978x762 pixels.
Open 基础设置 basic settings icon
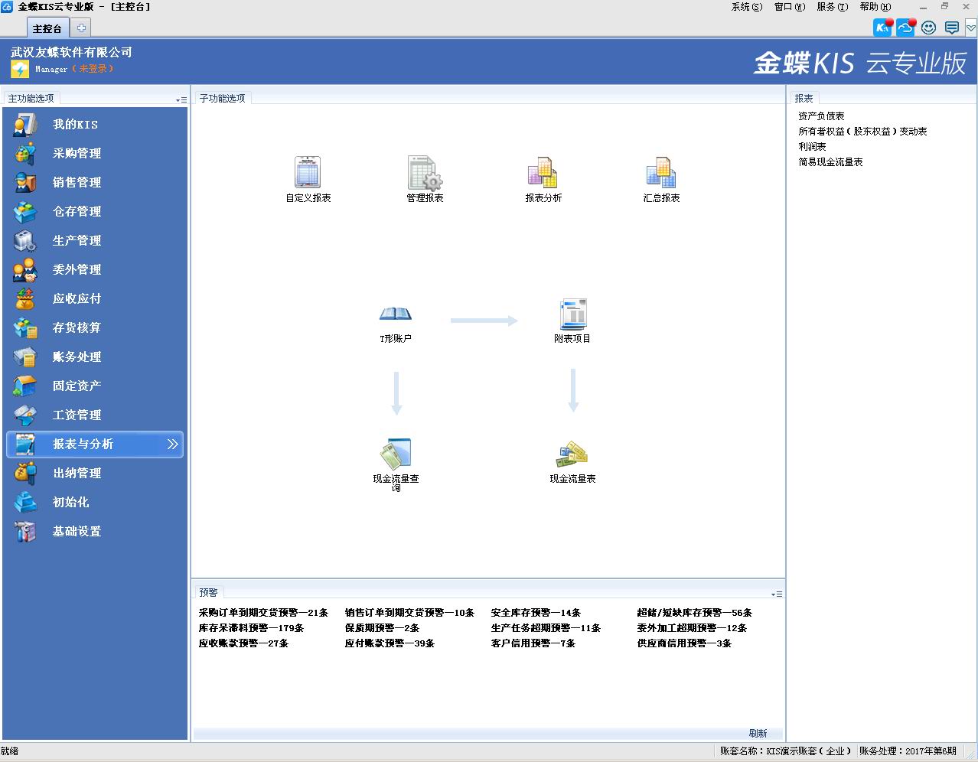click(x=25, y=532)
